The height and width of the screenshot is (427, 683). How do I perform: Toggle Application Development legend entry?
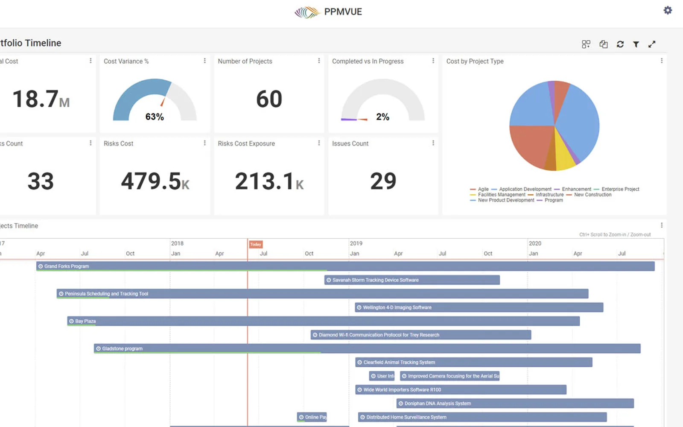tap(521, 189)
